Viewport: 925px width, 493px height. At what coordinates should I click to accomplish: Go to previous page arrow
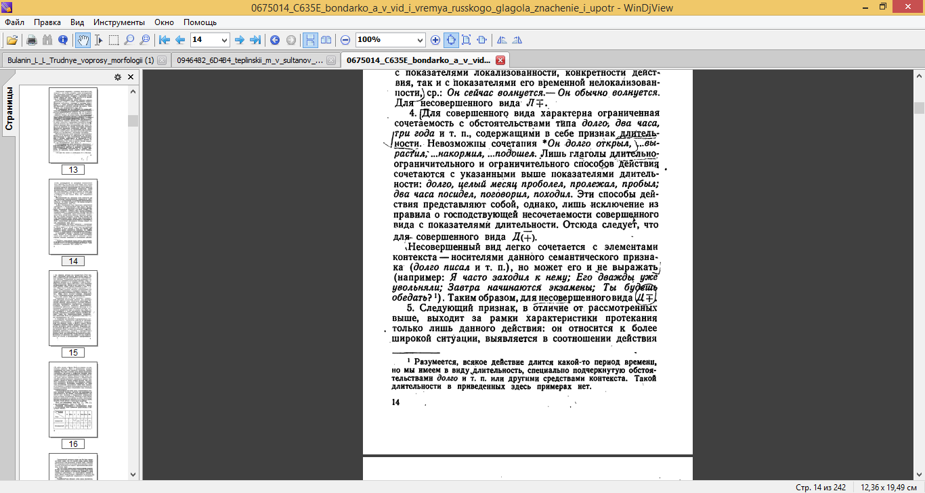pos(180,40)
